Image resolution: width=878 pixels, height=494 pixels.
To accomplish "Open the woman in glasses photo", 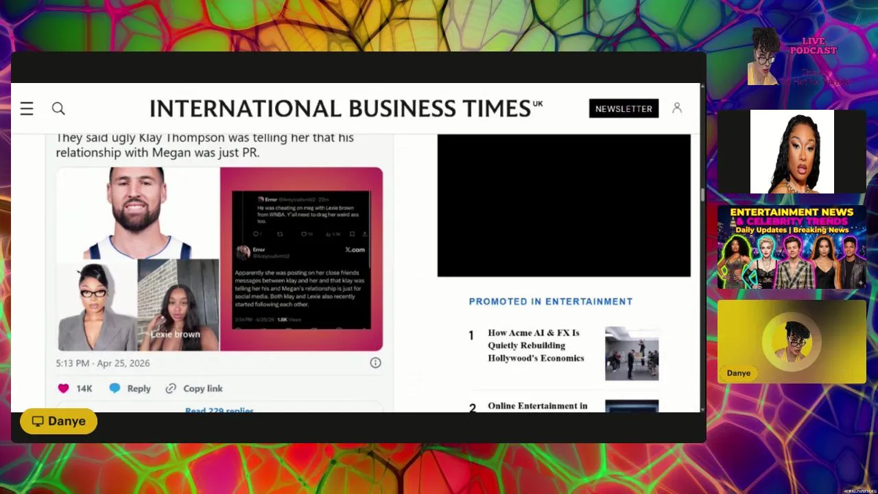I will pos(97,305).
